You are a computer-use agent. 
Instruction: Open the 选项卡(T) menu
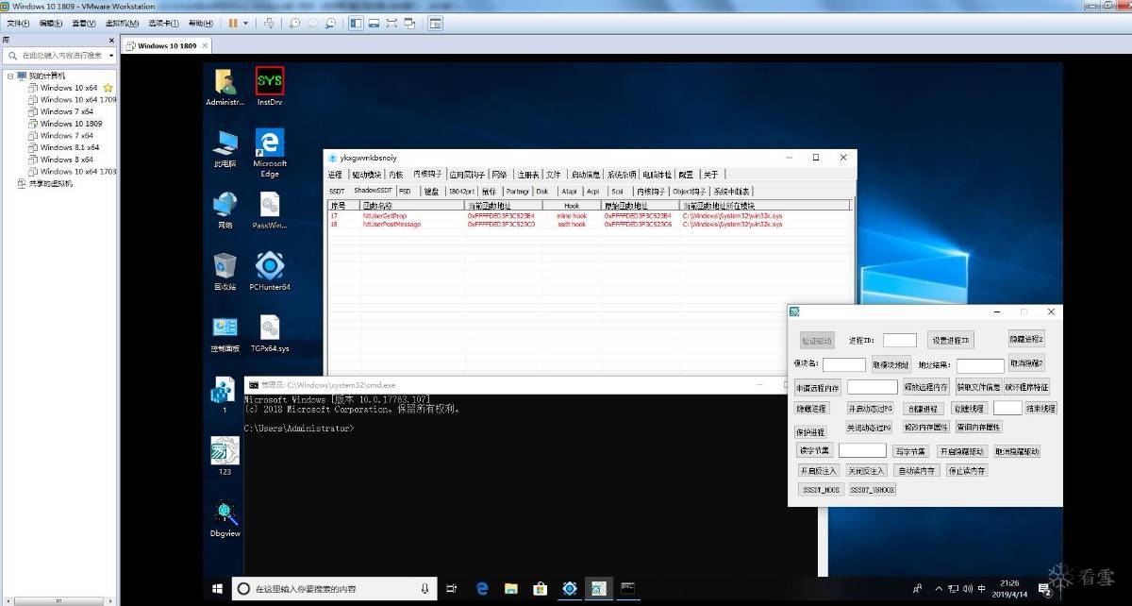[x=163, y=23]
